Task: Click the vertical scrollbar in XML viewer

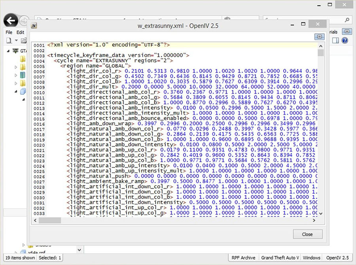Action: coord(320,119)
